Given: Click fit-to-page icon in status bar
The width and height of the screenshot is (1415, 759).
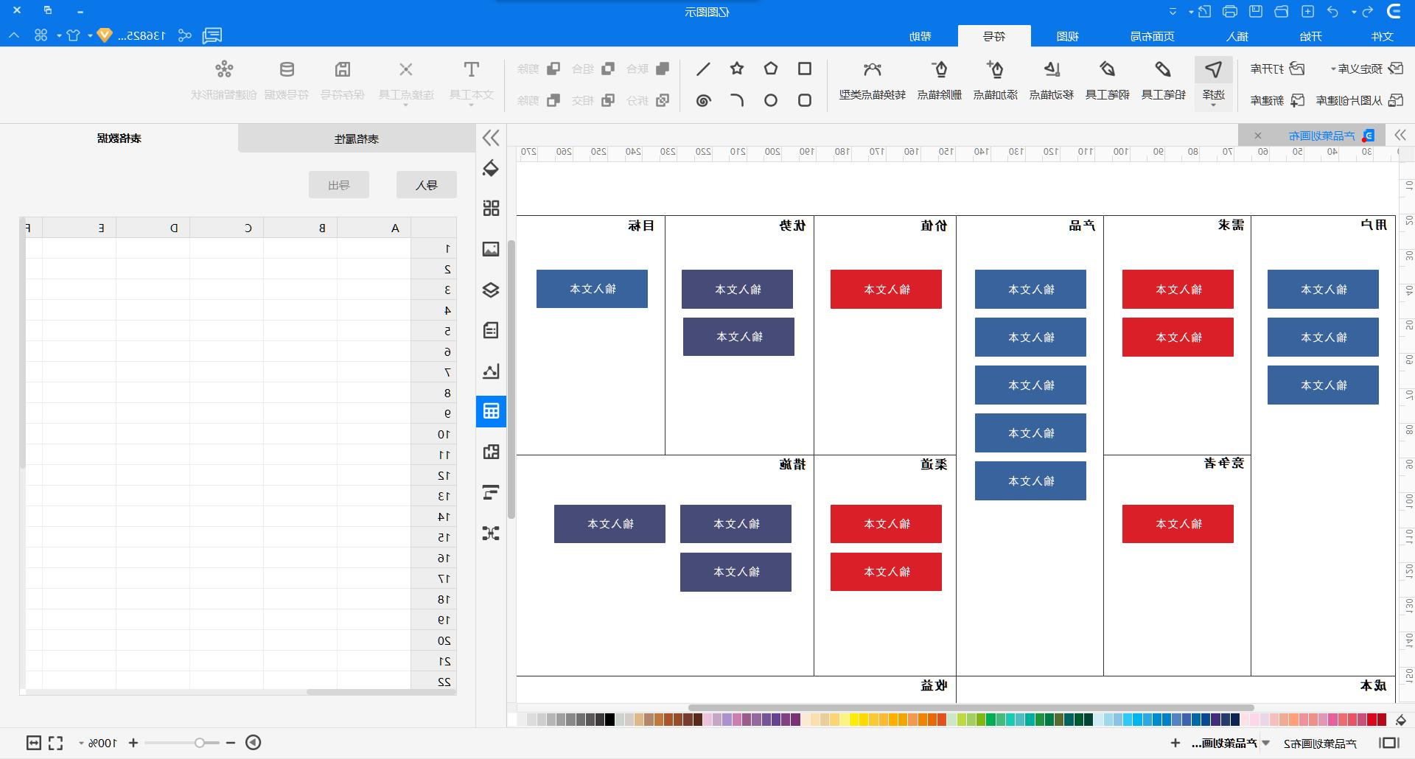Looking at the screenshot, I should pyautogui.click(x=33, y=743).
